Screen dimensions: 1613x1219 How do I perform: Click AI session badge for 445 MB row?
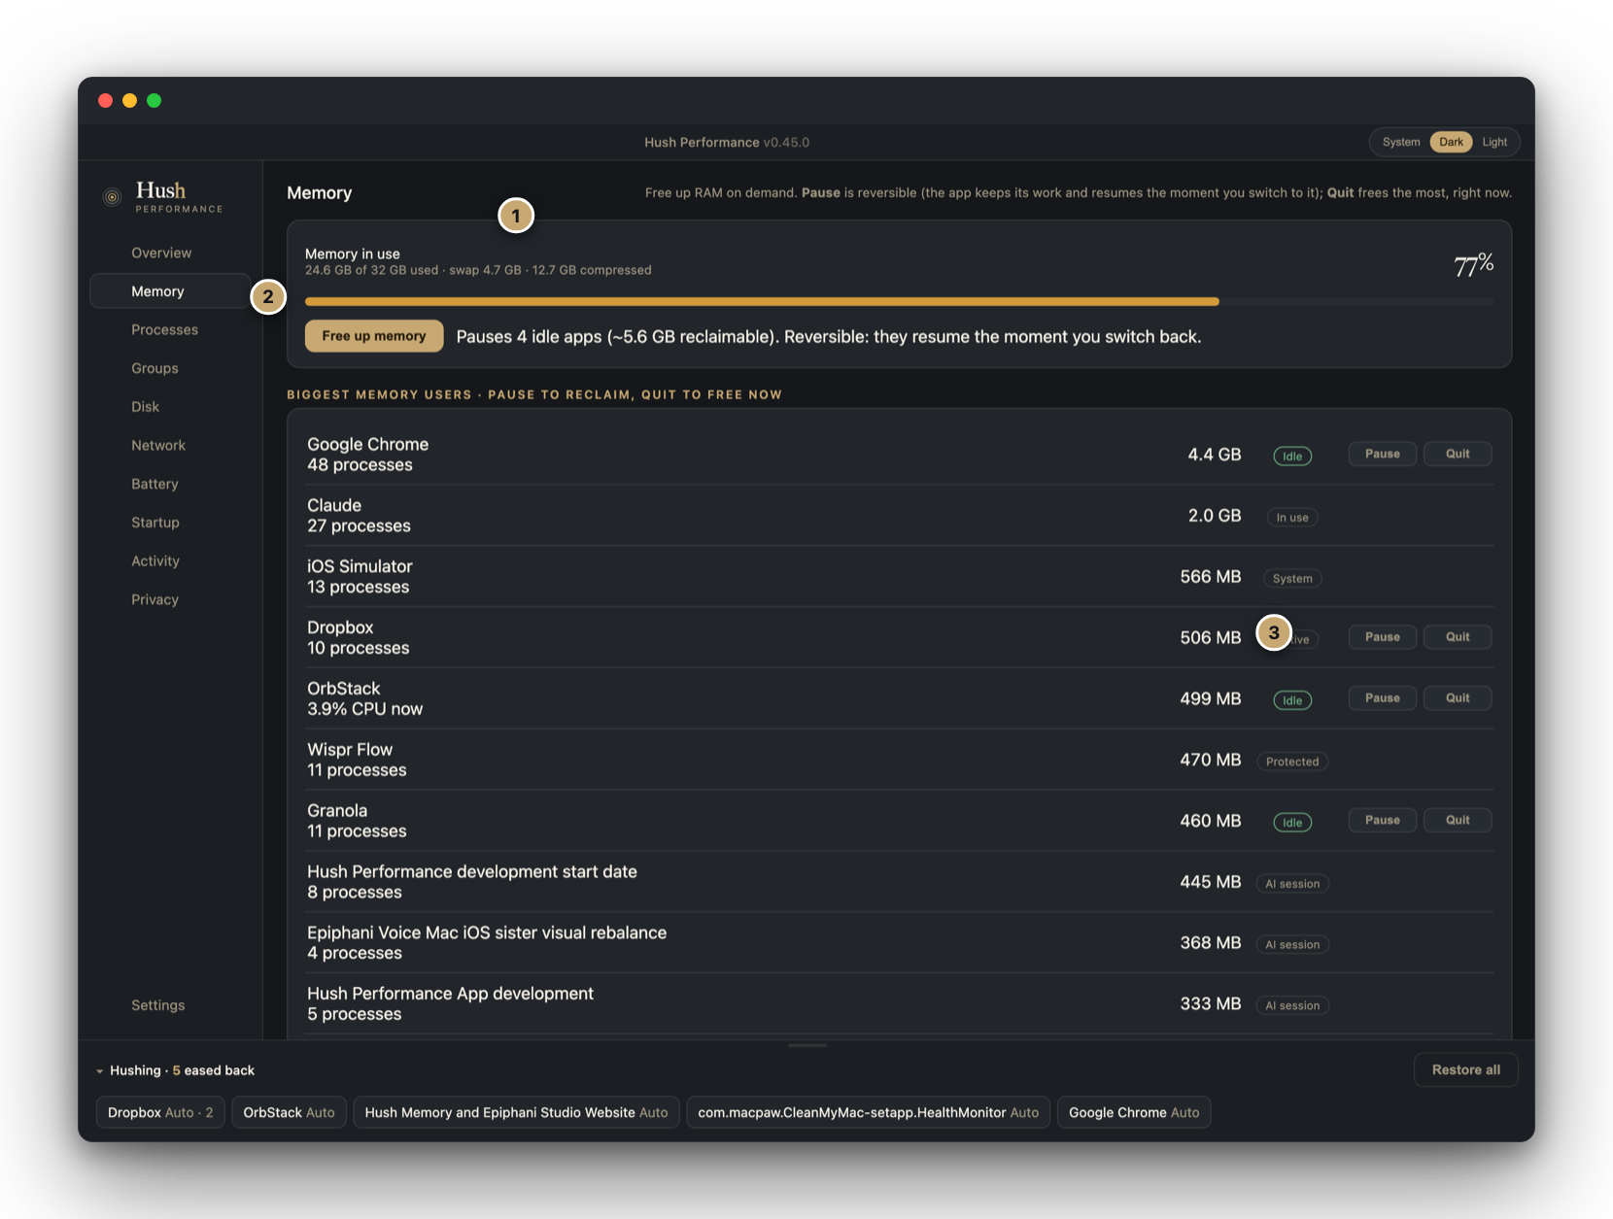[x=1292, y=884]
